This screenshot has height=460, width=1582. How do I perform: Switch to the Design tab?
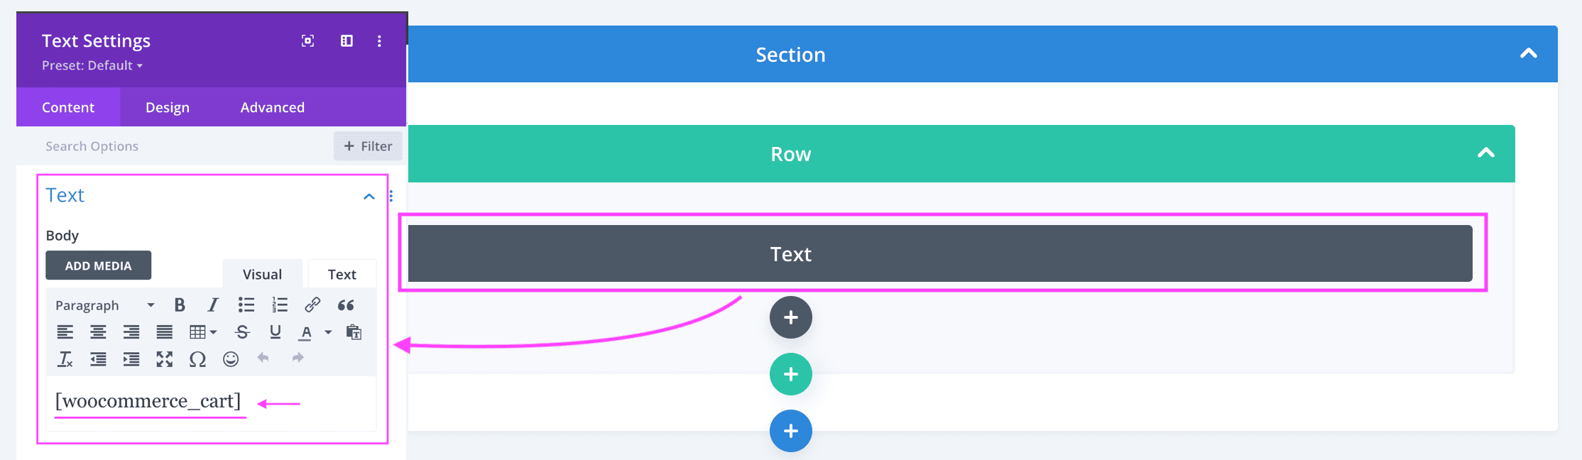click(167, 107)
